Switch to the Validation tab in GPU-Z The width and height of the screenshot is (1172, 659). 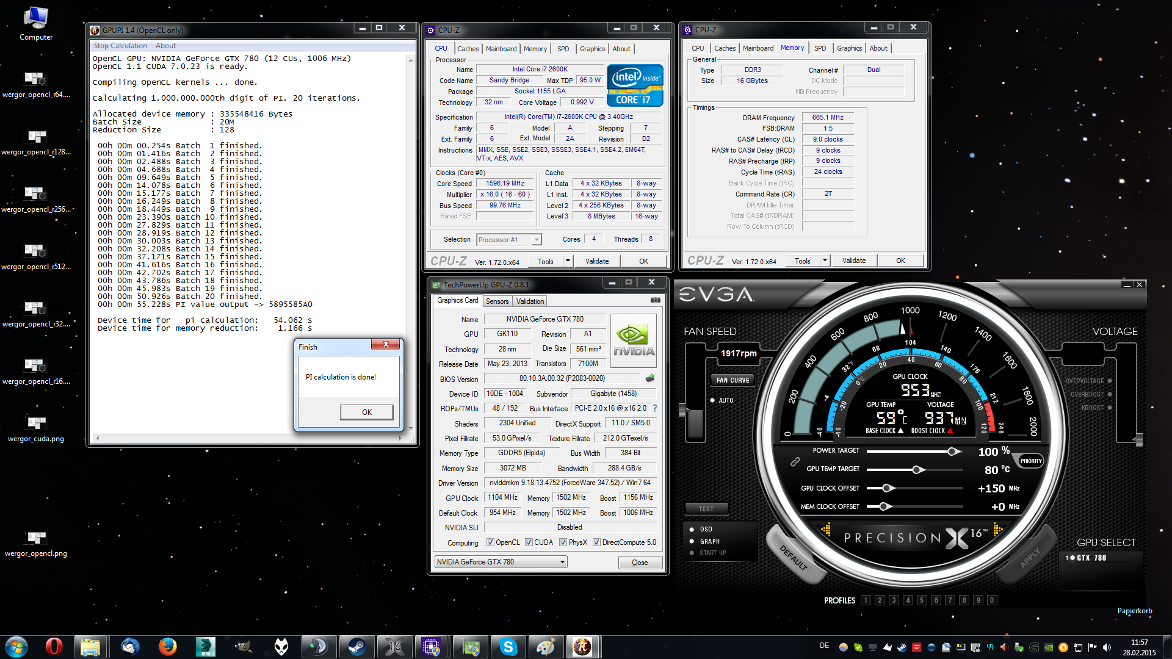530,301
